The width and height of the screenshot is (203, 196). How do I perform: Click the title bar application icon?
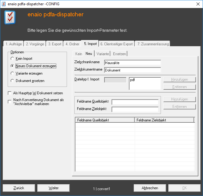click(x=4, y=4)
